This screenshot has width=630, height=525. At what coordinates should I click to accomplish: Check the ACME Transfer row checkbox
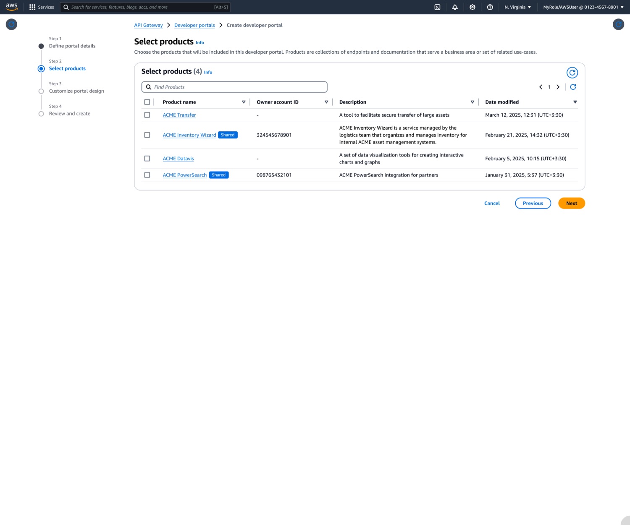click(x=147, y=115)
